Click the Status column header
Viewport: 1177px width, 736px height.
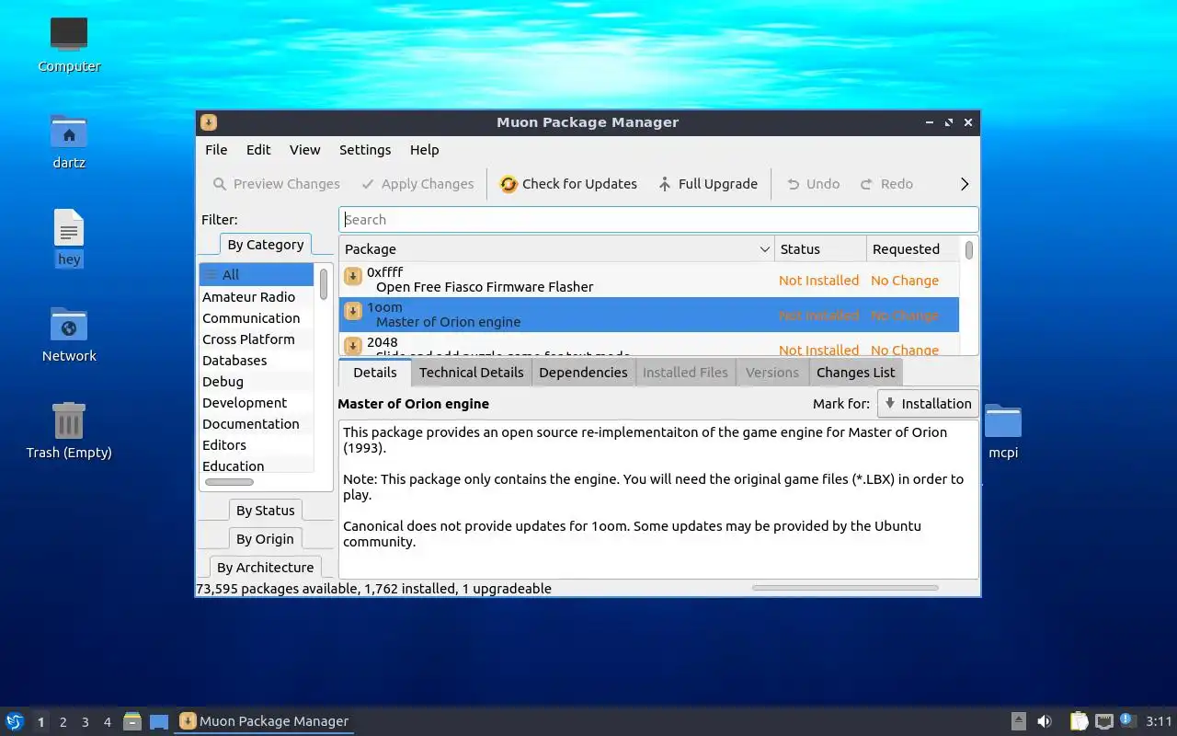click(x=820, y=249)
